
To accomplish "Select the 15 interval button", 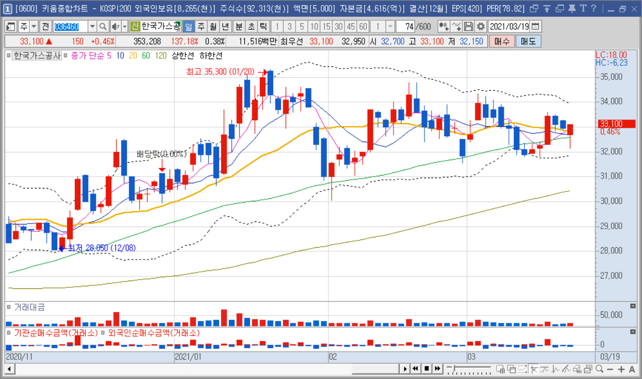I will (x=326, y=27).
